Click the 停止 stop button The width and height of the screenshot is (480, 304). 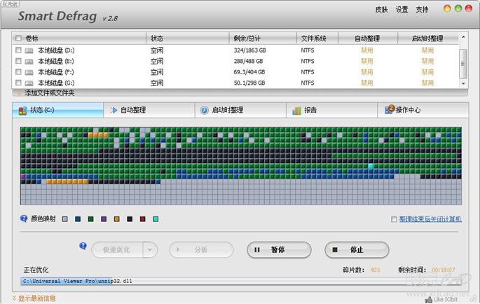click(x=357, y=250)
